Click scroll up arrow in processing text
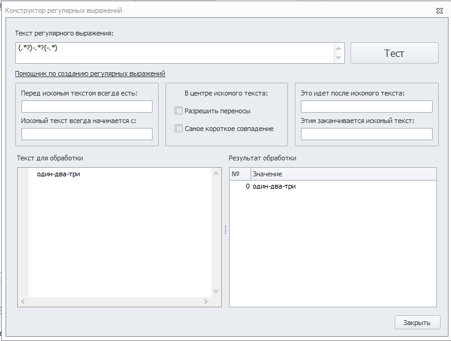451x341 pixels. pyautogui.click(x=216, y=173)
